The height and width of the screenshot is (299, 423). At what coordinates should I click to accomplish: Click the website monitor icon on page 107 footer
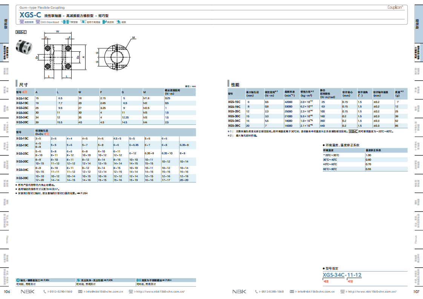[342, 291]
